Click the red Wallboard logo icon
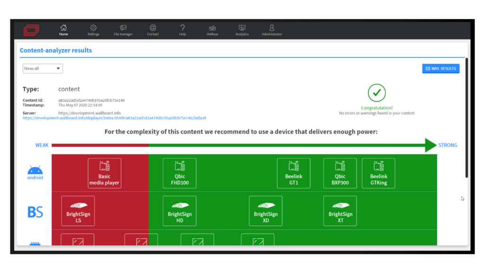485x273 pixels. pyautogui.click(x=31, y=30)
